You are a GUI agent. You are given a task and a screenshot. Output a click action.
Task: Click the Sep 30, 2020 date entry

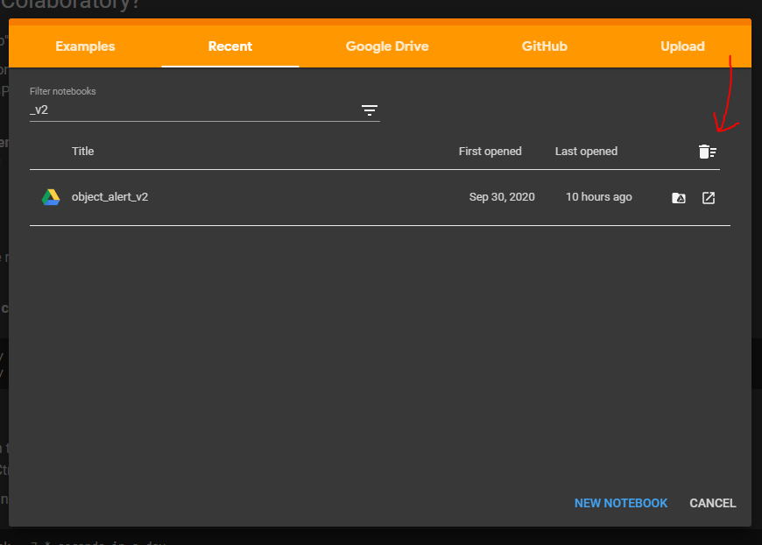(502, 196)
